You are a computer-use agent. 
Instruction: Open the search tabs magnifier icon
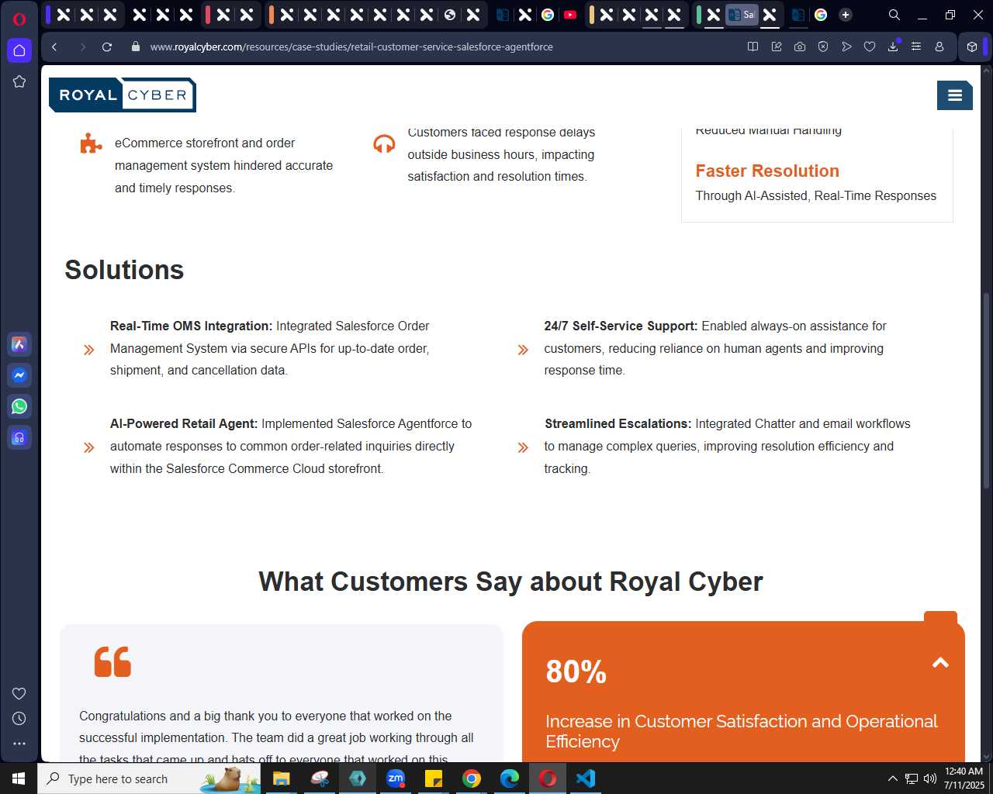click(x=894, y=15)
